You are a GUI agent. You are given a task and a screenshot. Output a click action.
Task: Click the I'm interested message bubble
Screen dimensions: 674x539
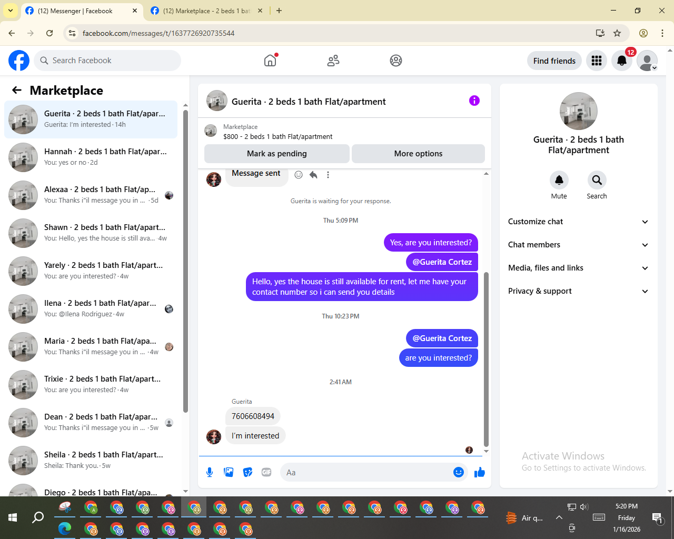(x=255, y=436)
